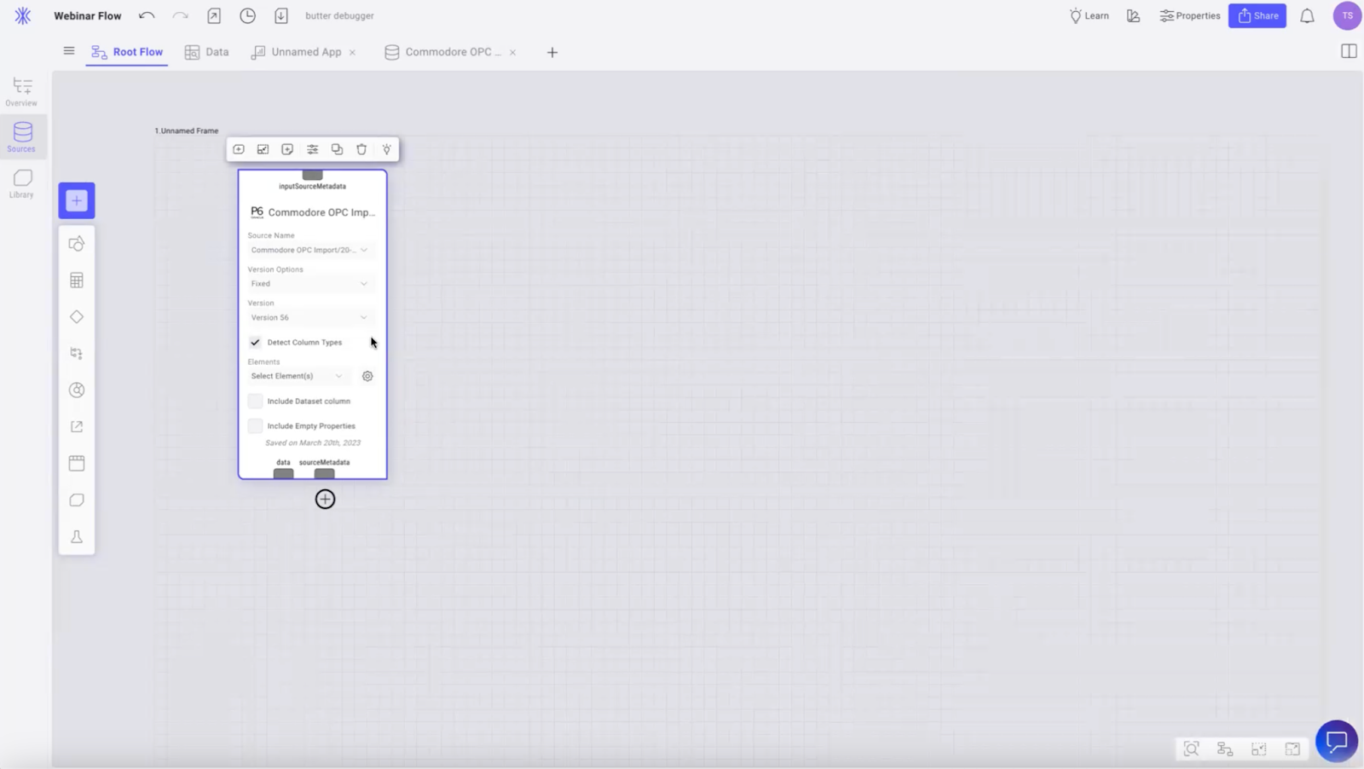Open the hamburger menu beside Root Flow
Image resolution: width=1364 pixels, height=769 pixels.
(69, 51)
